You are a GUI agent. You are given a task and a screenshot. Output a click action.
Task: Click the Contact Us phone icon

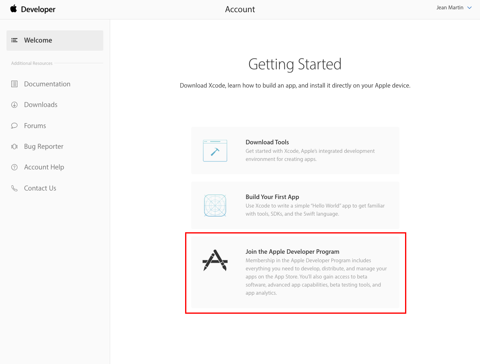[x=15, y=188]
